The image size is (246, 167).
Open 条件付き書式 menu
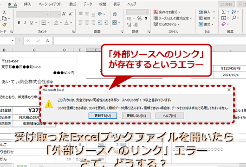tap(167, 12)
